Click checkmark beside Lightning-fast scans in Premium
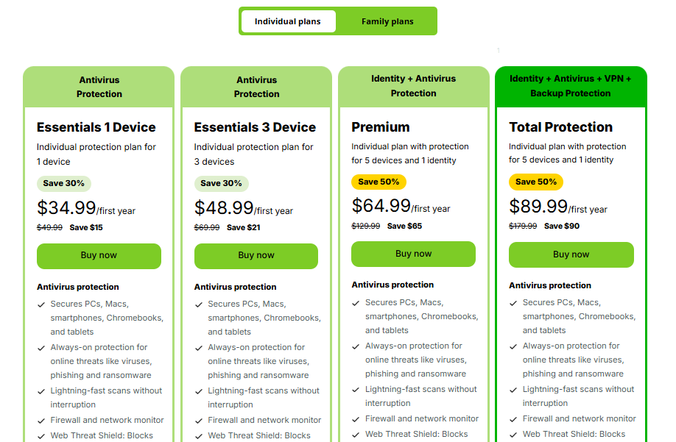The height and width of the screenshot is (442, 676). [356, 390]
